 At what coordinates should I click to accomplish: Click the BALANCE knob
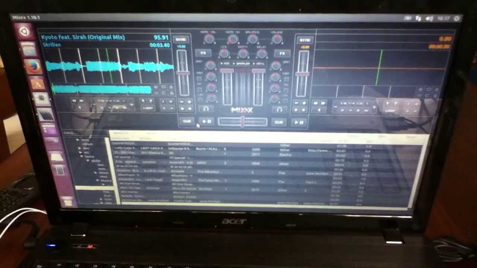tap(253, 39)
